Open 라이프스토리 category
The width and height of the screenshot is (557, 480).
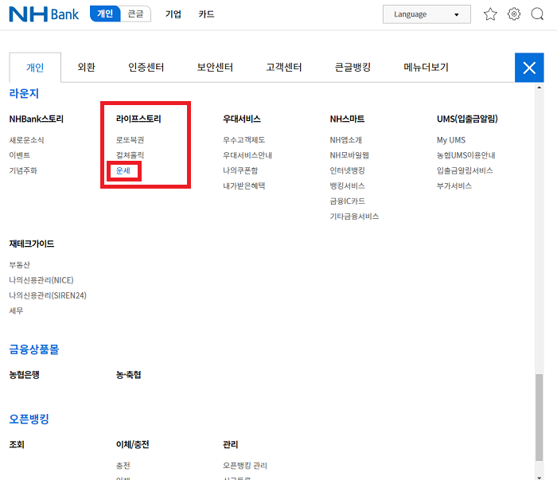(x=138, y=119)
